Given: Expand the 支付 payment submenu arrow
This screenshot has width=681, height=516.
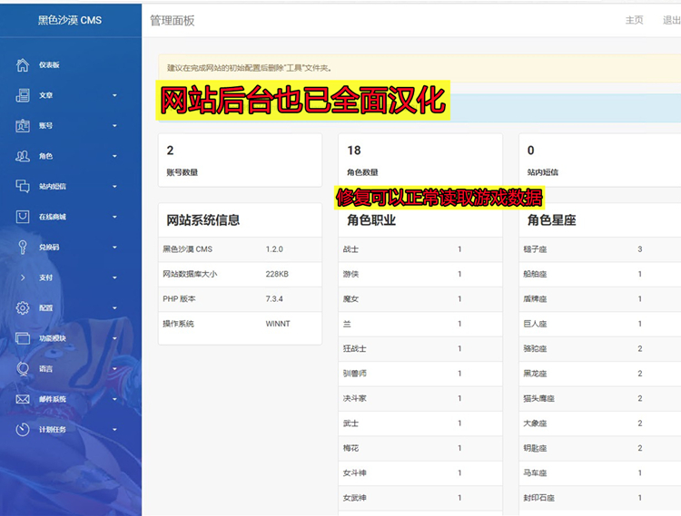Looking at the screenshot, I should coord(114,277).
